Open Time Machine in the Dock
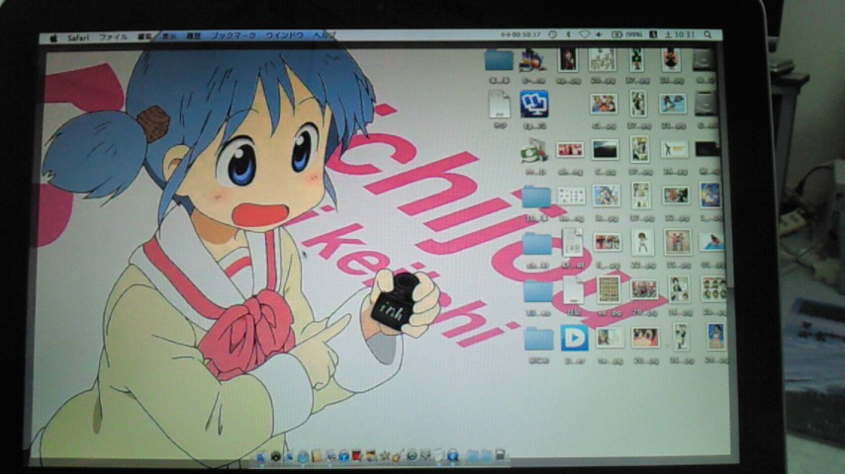The image size is (845, 474). pyautogui.click(x=412, y=455)
